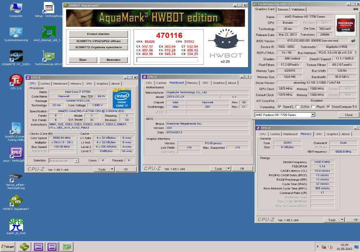This screenshot has height=252, width=360.
Task: Click the Aquamark taskbar icon
Action: pyautogui.click(x=24, y=247)
